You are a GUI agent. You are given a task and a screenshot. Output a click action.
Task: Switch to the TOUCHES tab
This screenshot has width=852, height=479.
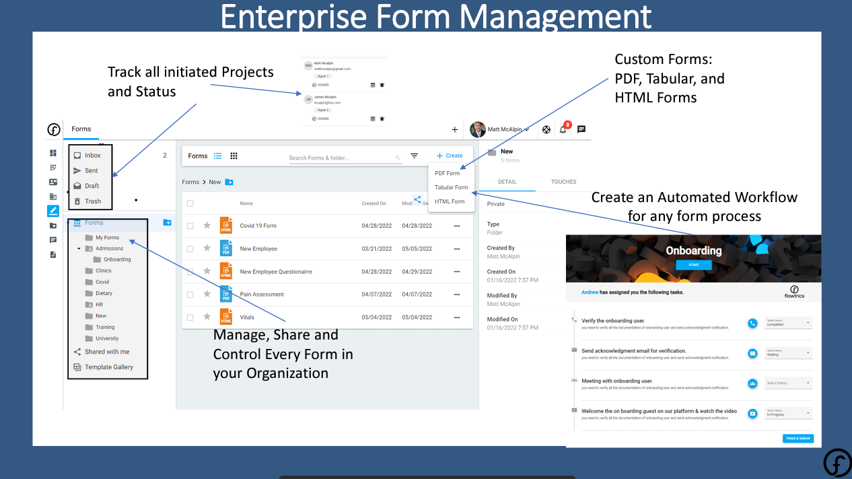point(563,182)
